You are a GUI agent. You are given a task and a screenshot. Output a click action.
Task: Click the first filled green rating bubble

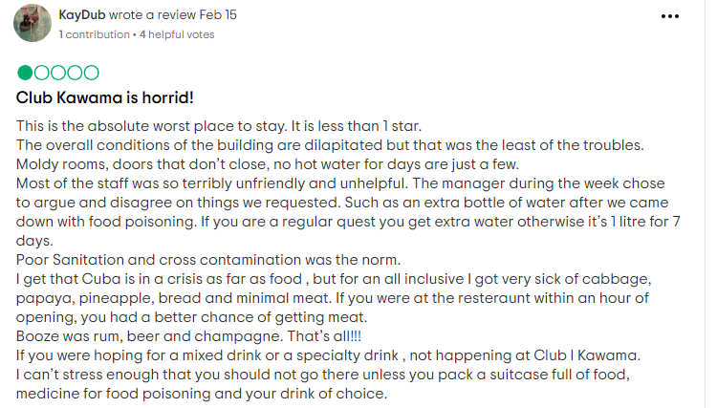click(25, 73)
